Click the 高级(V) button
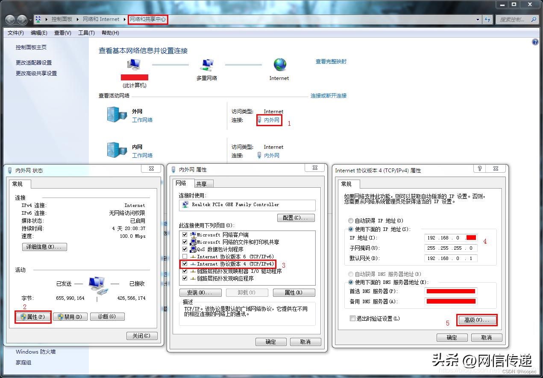 click(x=477, y=320)
